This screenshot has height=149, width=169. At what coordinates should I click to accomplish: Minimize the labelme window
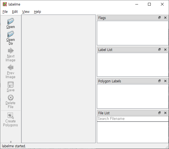137,4
